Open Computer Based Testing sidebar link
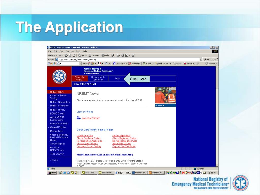The image size is (260, 195). point(58,97)
